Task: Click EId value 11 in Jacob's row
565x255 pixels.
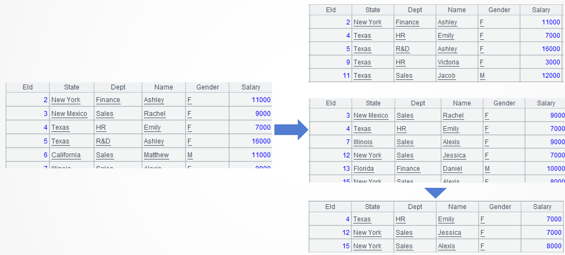Action: click(x=346, y=76)
